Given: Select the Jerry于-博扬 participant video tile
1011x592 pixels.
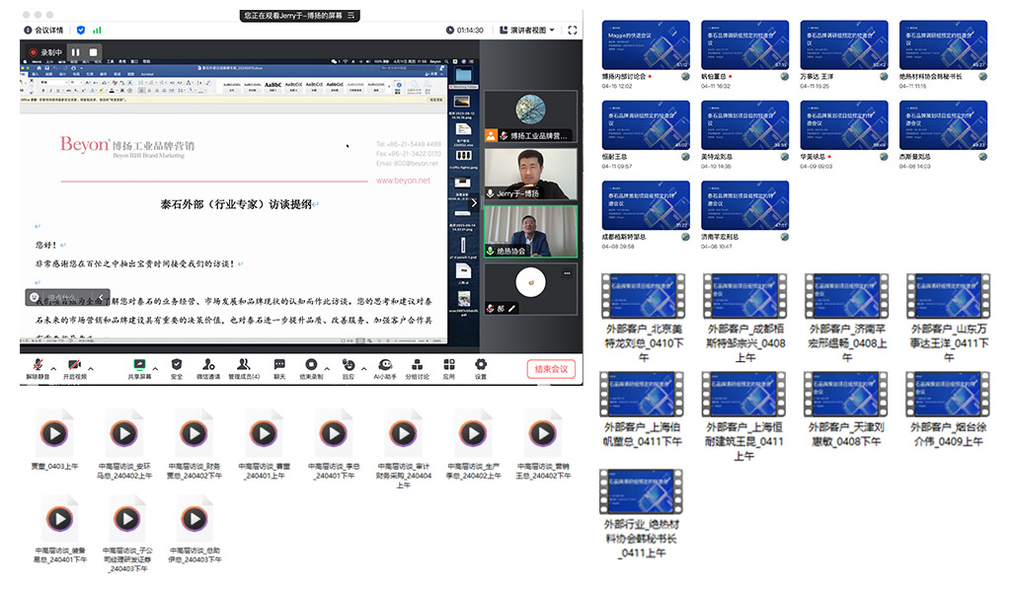Looking at the screenshot, I should [x=530, y=174].
